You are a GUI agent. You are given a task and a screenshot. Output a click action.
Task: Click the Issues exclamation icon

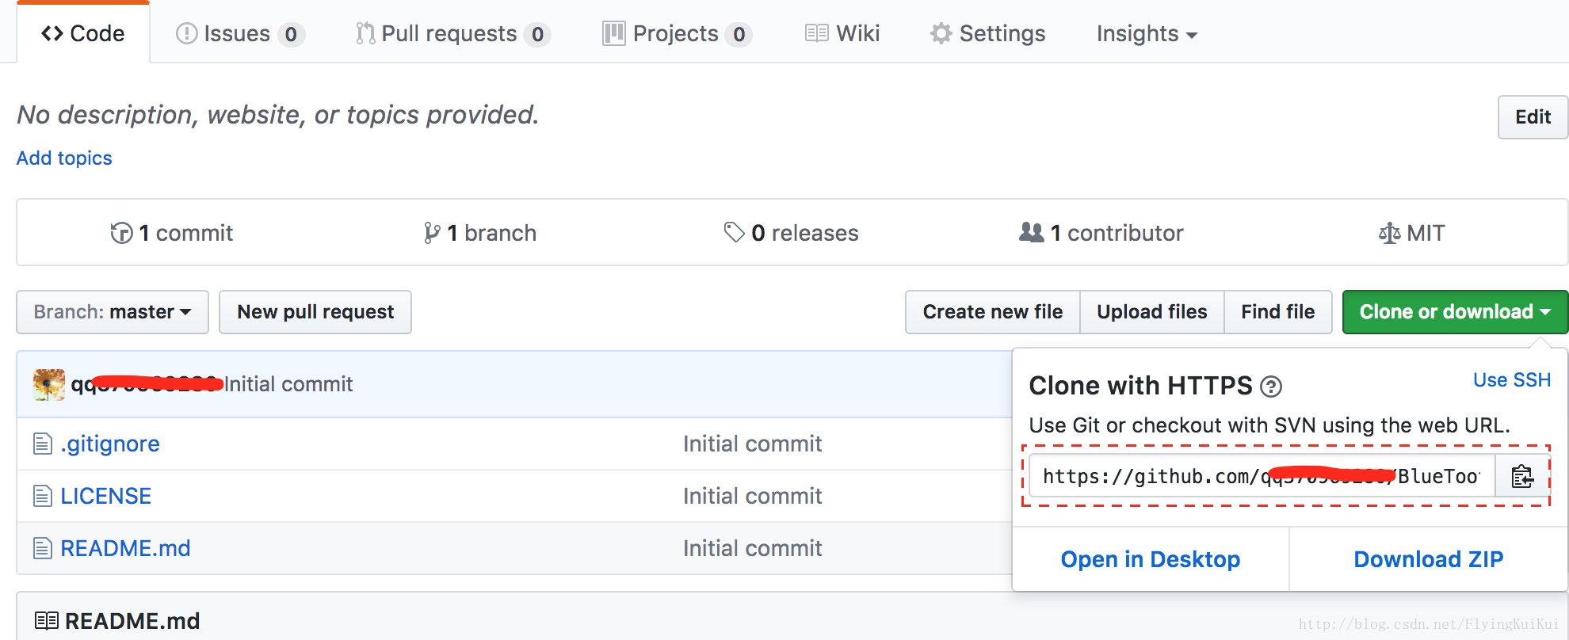point(186,33)
